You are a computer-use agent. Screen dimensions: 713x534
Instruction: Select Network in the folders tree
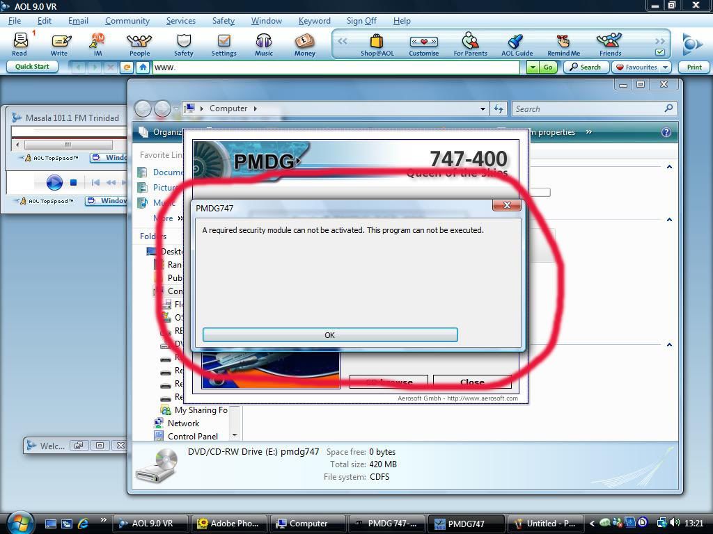click(x=183, y=423)
